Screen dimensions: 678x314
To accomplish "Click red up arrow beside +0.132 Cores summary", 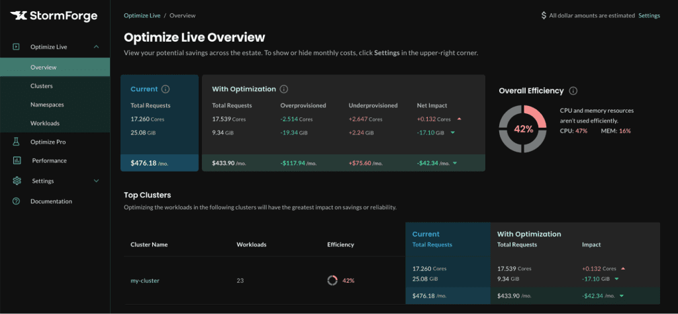I will tap(459, 119).
